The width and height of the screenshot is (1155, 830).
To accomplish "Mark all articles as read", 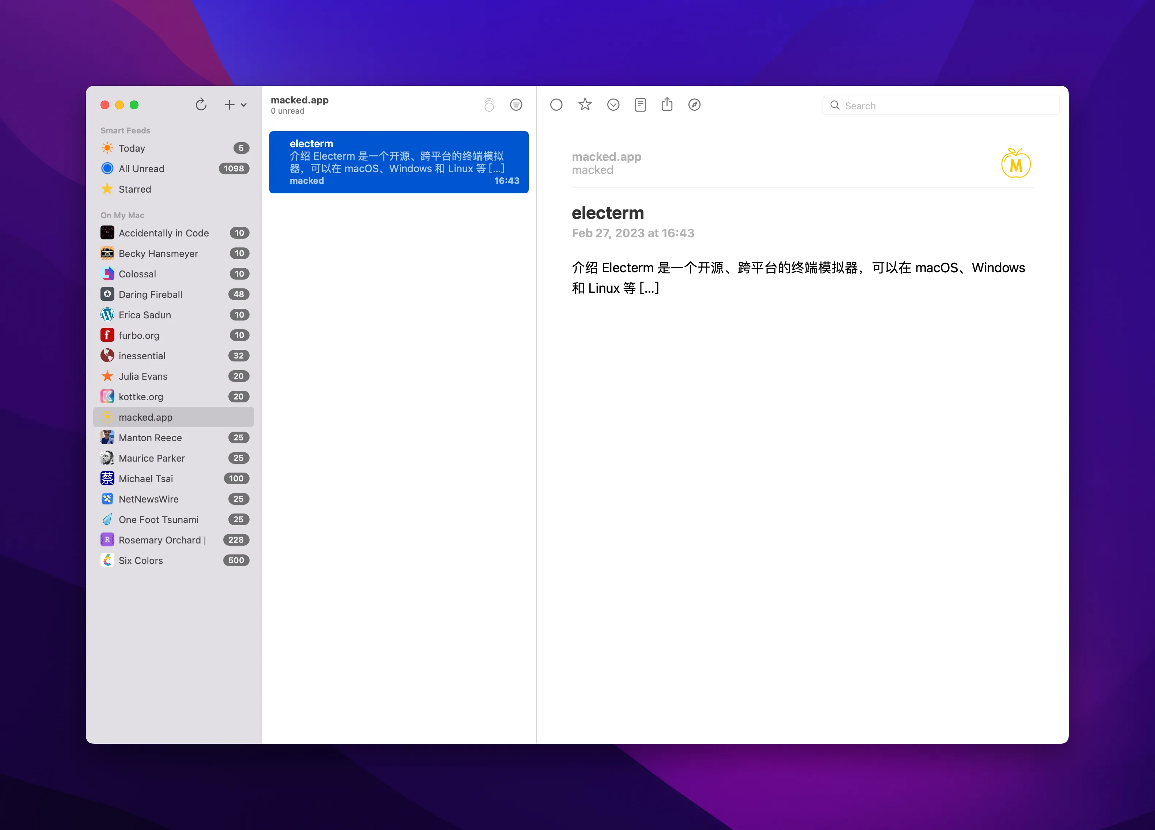I will (x=489, y=105).
